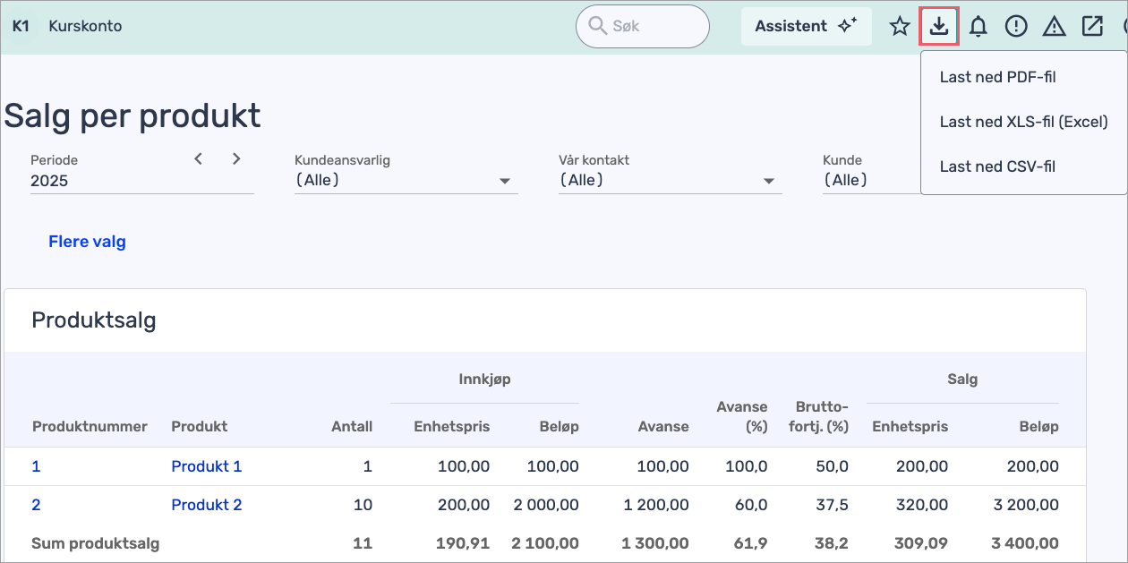Click the Periode field showing 2025

click(x=142, y=181)
